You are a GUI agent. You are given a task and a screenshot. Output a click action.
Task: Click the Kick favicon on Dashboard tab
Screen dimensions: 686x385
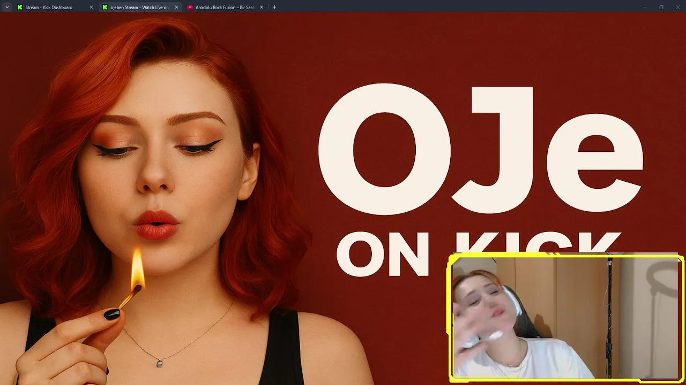pyautogui.click(x=20, y=7)
